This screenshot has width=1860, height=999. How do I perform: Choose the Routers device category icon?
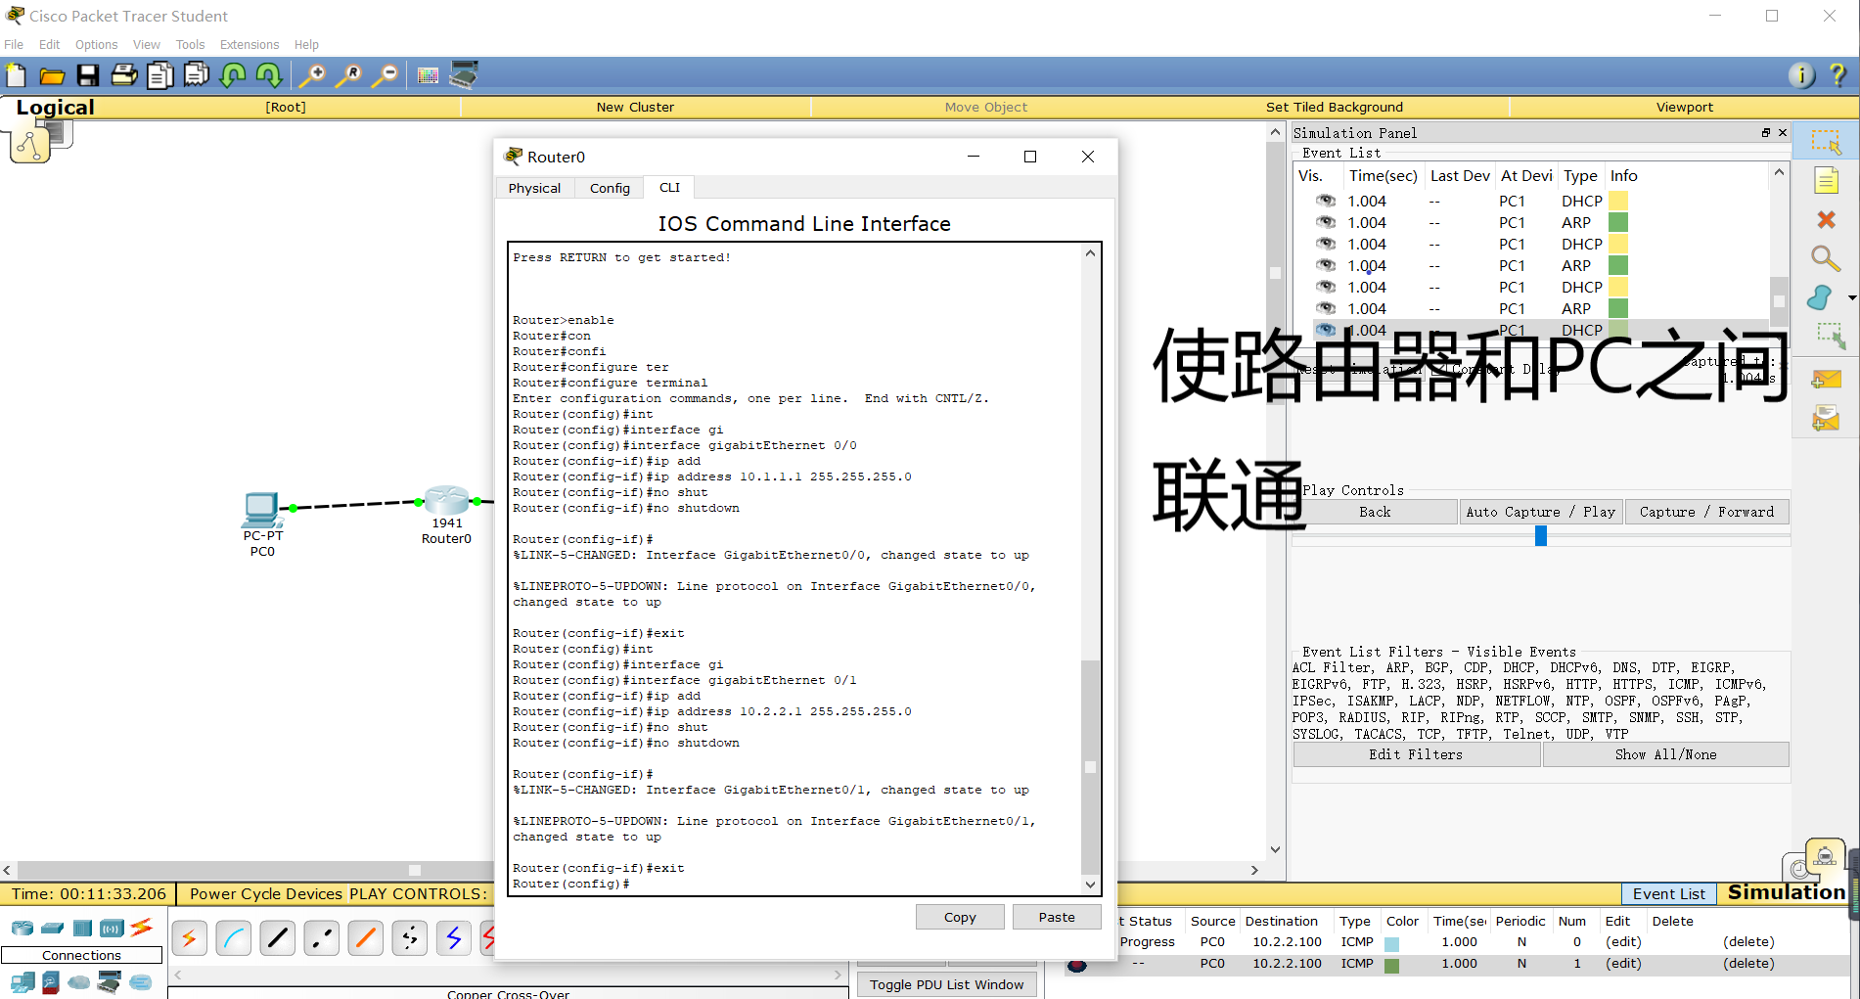point(23,928)
